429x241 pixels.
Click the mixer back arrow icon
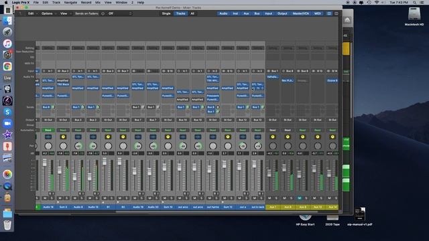[20, 13]
